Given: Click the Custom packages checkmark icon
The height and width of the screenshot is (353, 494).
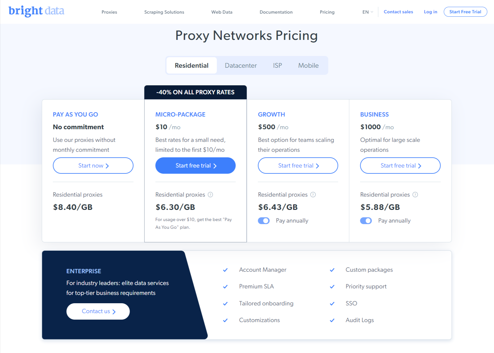Looking at the screenshot, I should tap(332, 270).
